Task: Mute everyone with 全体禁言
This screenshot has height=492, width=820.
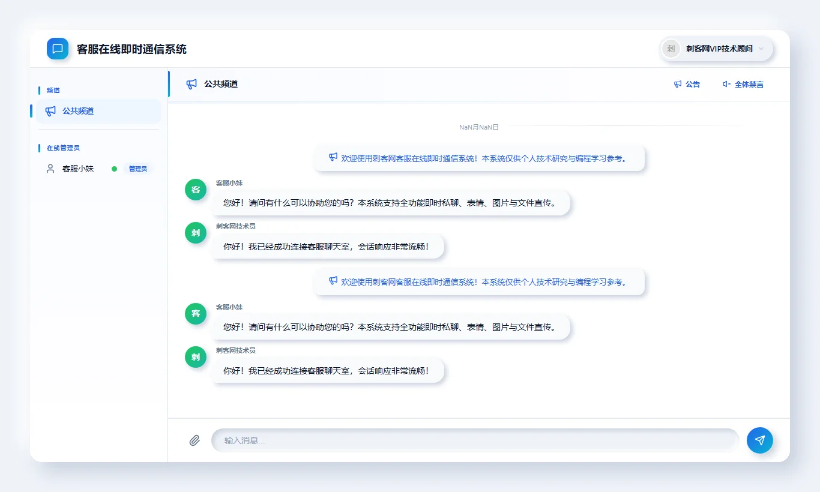Action: [743, 85]
